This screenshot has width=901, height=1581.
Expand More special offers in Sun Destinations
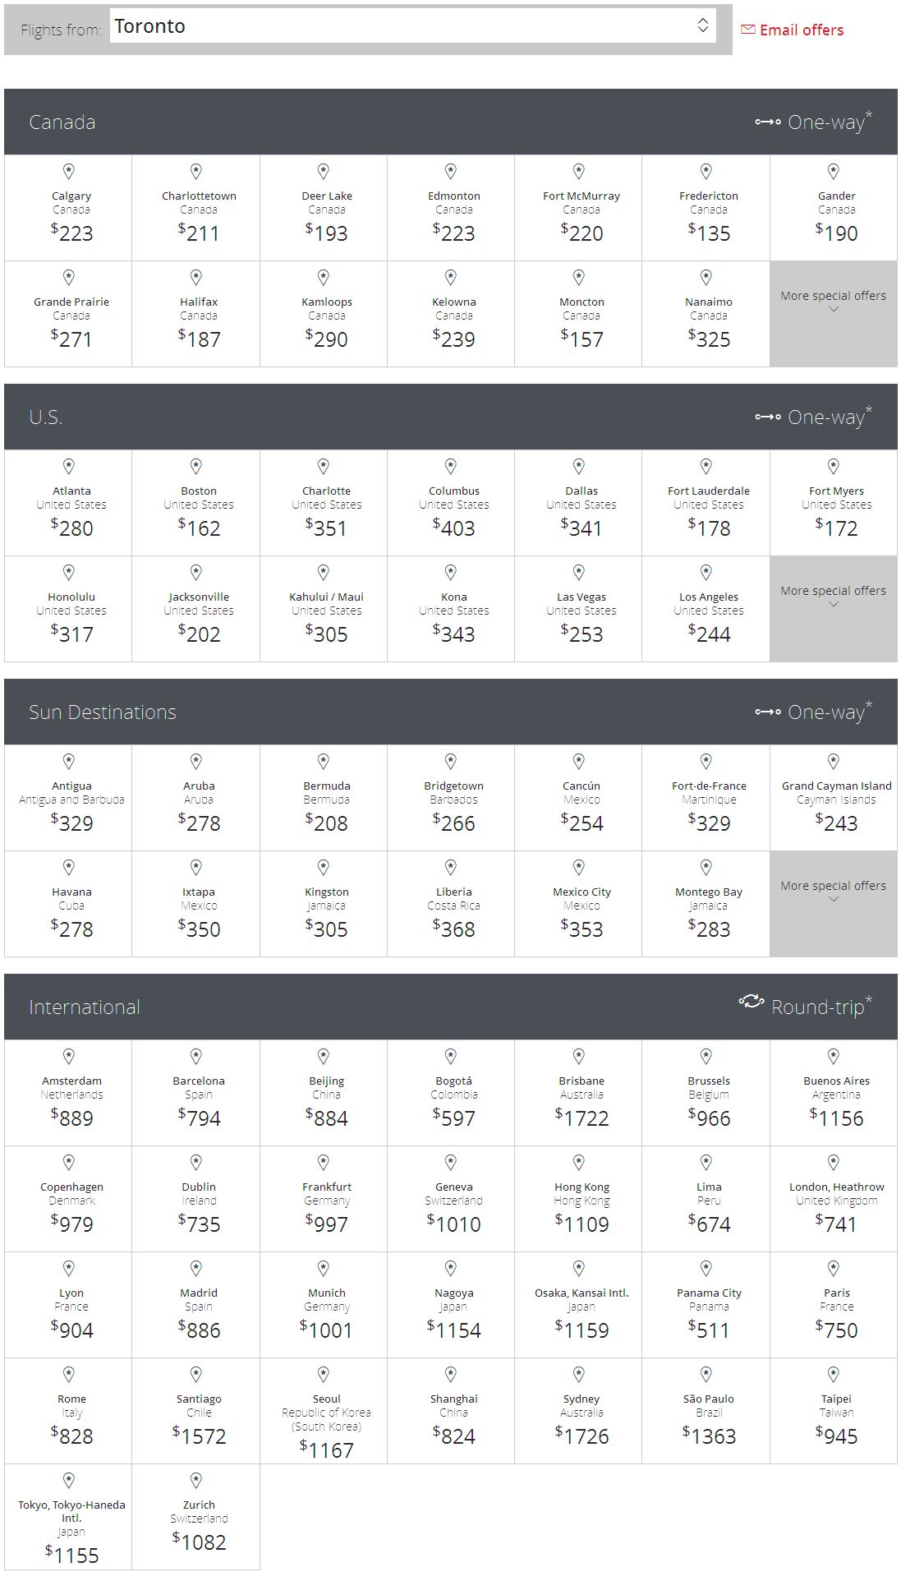833,904
